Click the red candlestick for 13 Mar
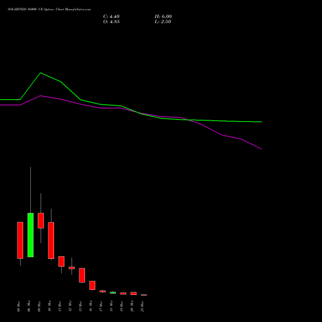322x322 pixels. coord(82,275)
